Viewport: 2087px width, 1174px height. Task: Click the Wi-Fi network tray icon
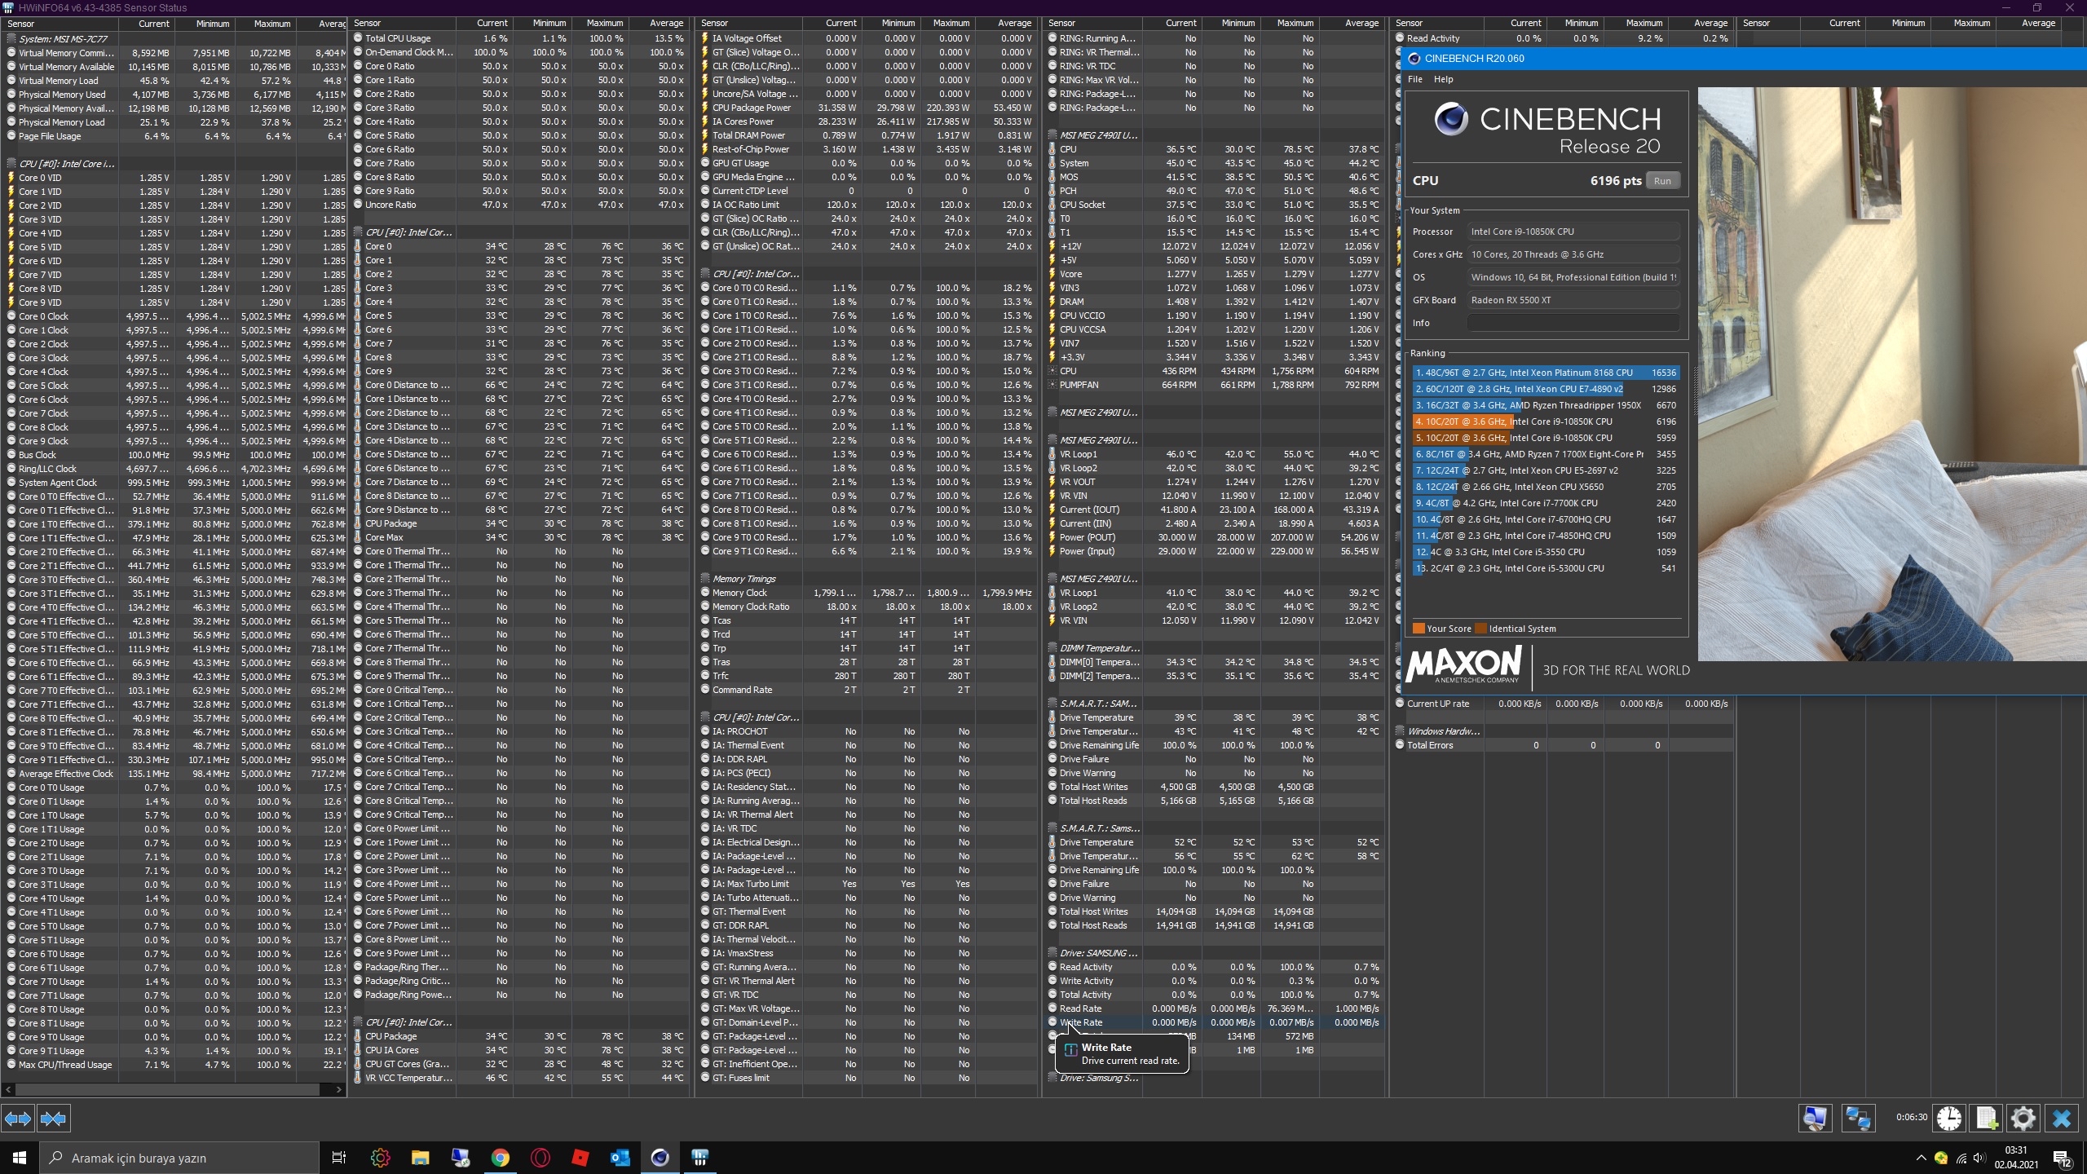pyautogui.click(x=1961, y=1158)
